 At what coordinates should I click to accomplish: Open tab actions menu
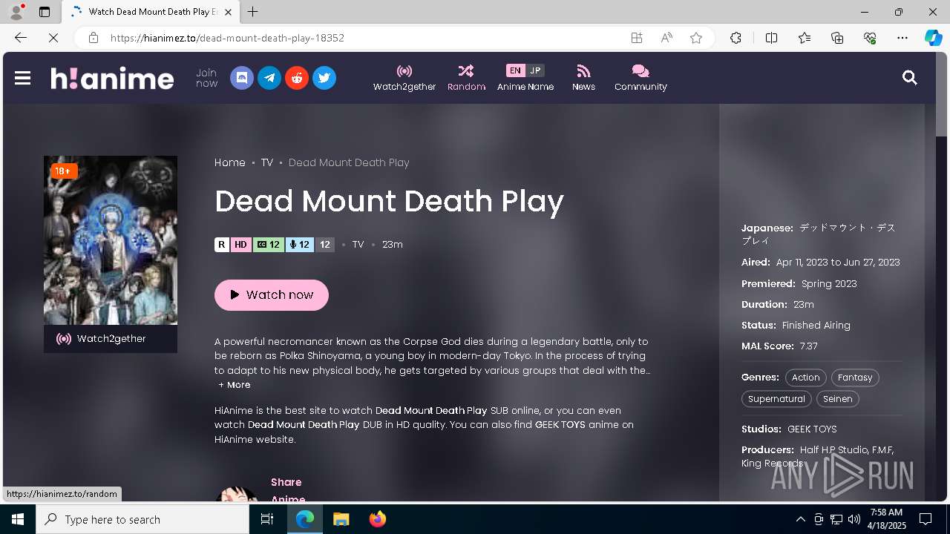click(x=45, y=12)
